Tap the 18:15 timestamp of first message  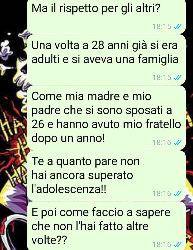(x=162, y=27)
